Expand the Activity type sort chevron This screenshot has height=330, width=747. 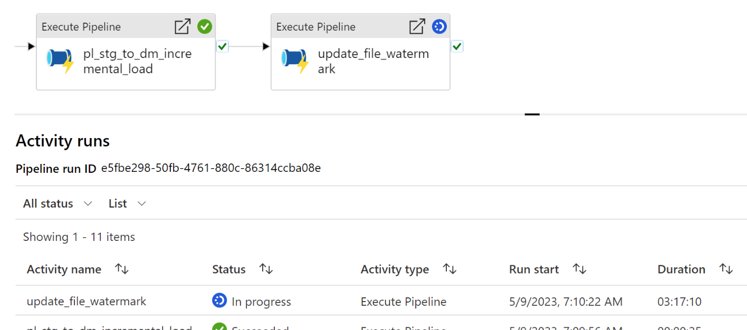(449, 269)
